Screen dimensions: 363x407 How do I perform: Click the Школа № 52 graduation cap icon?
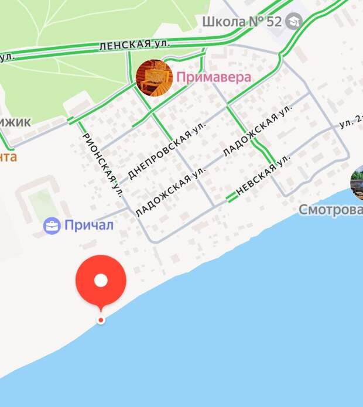pos(294,21)
